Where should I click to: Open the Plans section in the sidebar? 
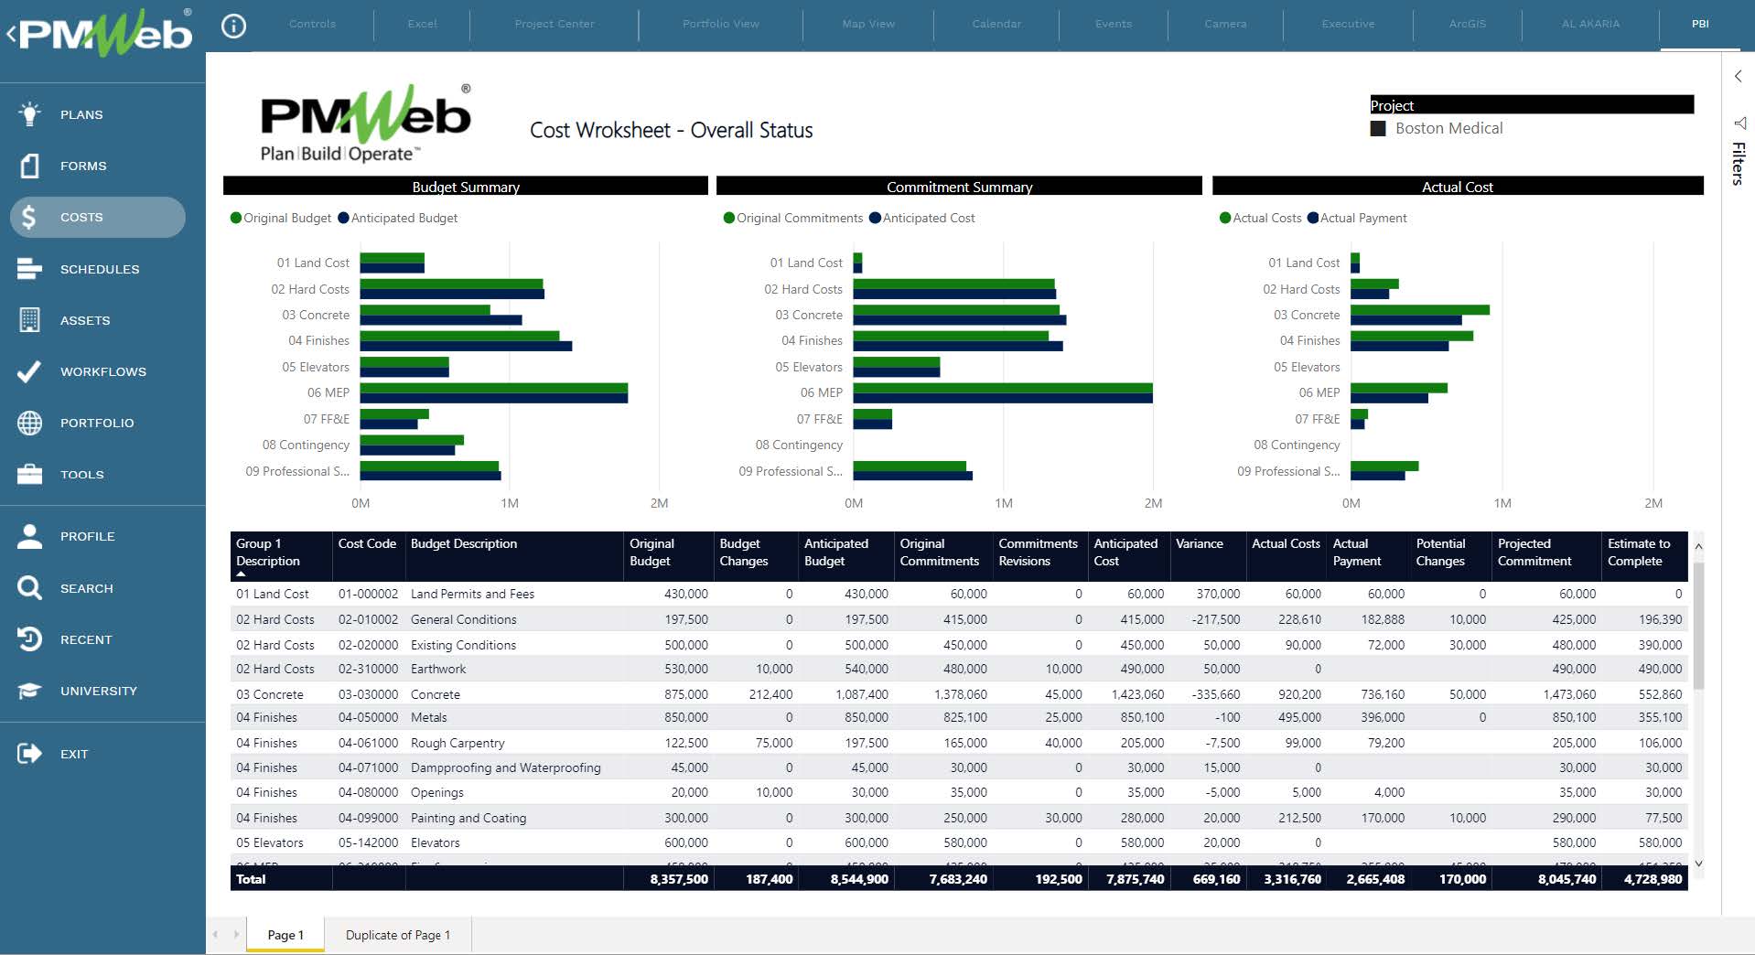pyautogui.click(x=30, y=113)
